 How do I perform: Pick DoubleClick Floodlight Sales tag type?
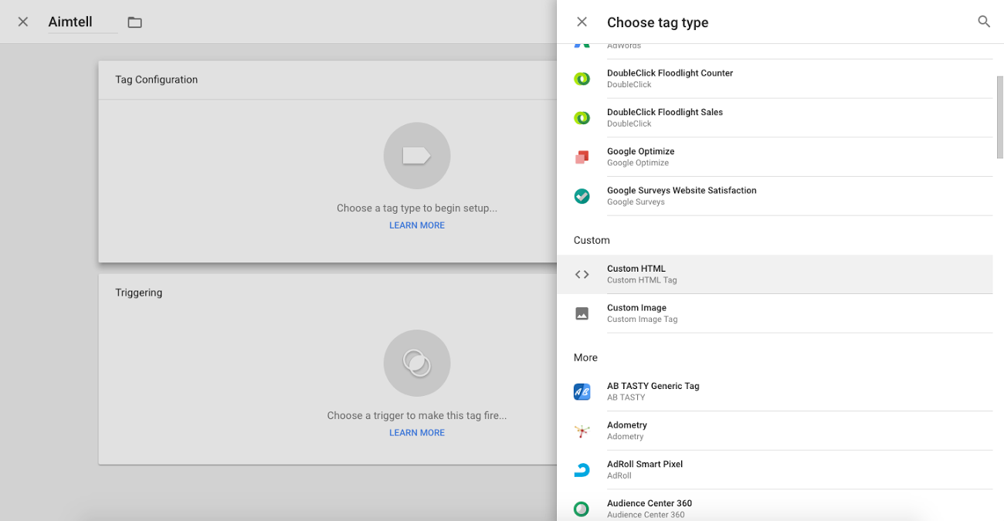(x=665, y=117)
